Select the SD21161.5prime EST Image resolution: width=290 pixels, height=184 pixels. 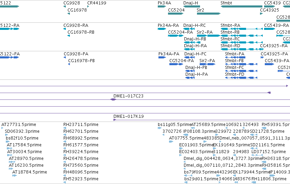point(254,148)
